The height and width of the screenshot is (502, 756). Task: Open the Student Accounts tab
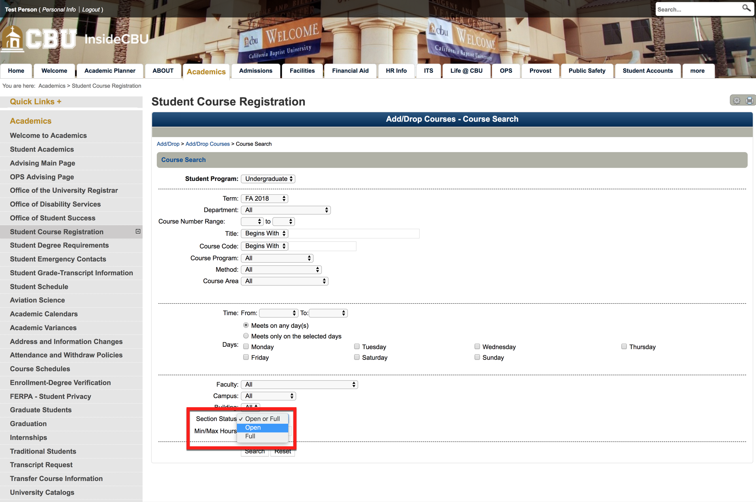point(647,71)
